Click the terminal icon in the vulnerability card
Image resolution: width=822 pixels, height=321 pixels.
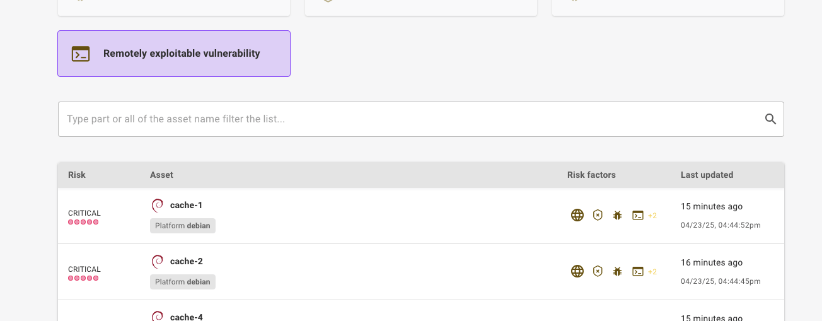[x=81, y=54]
